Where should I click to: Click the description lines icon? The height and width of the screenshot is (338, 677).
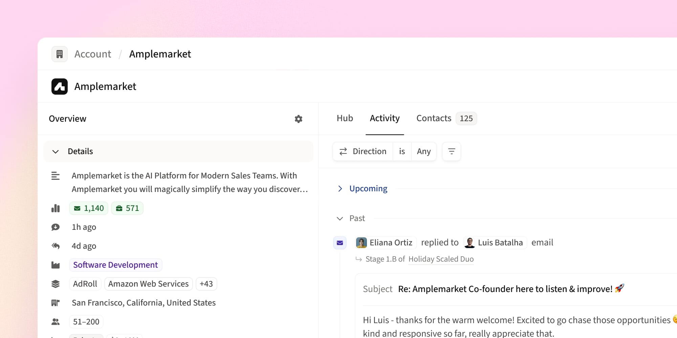[x=56, y=176]
